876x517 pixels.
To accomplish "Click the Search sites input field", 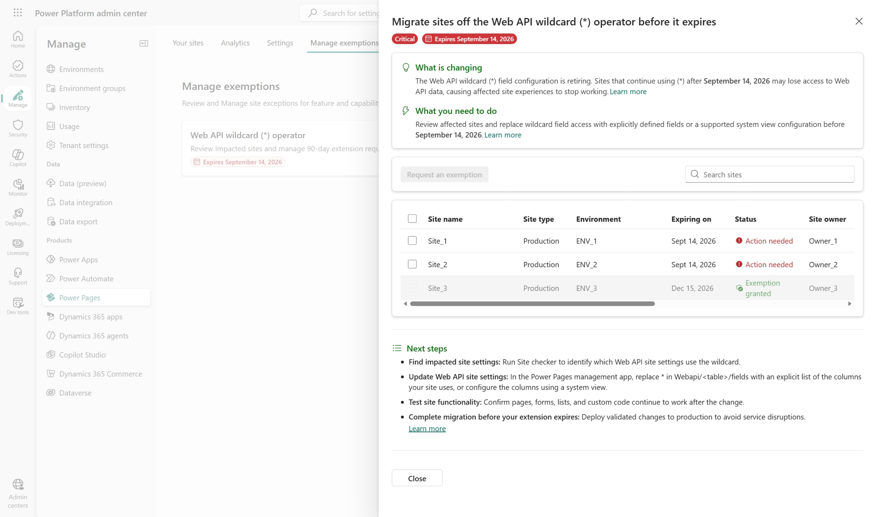I will click(x=770, y=174).
